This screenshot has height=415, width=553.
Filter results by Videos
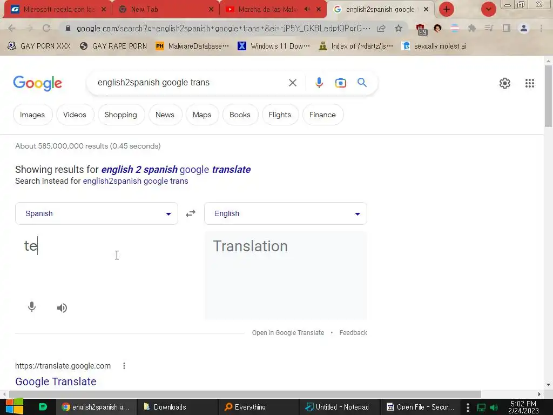(x=75, y=115)
